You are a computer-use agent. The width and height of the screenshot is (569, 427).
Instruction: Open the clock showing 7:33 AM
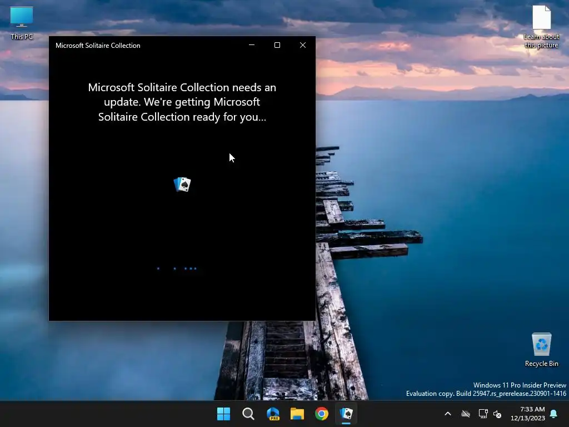click(x=528, y=414)
